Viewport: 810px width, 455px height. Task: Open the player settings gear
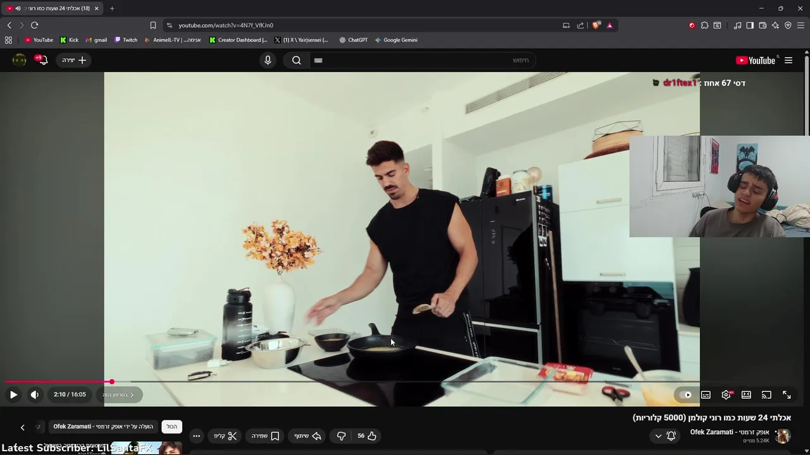(x=726, y=395)
